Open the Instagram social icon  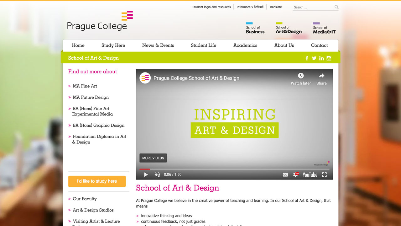tap(329, 58)
